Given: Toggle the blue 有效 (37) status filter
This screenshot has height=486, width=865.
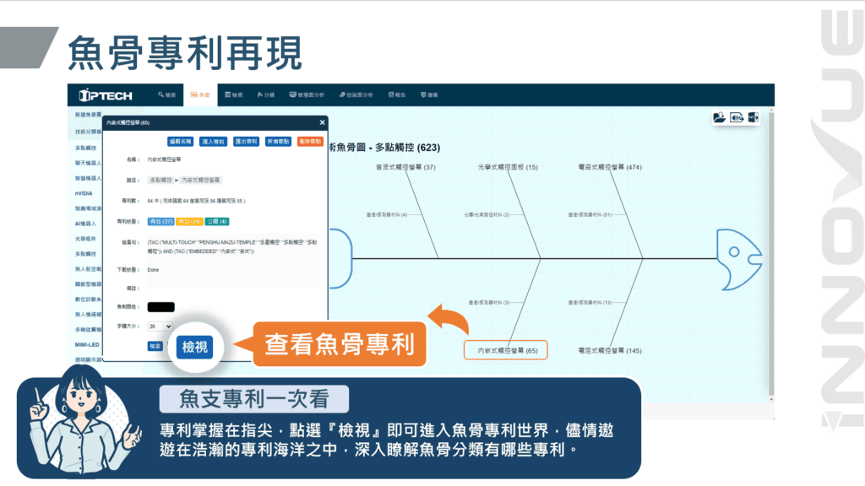Looking at the screenshot, I should point(160,221).
